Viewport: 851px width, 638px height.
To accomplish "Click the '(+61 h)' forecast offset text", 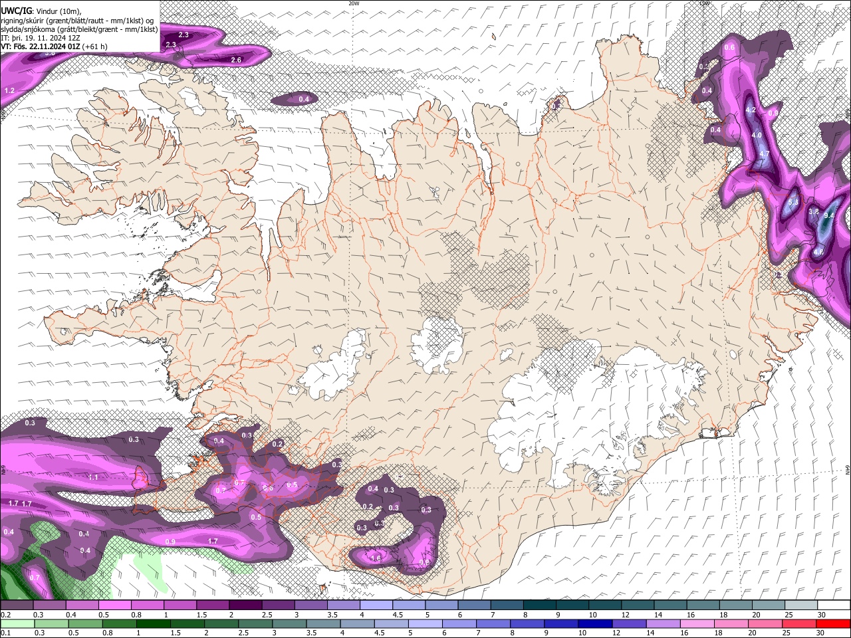I will pos(96,47).
